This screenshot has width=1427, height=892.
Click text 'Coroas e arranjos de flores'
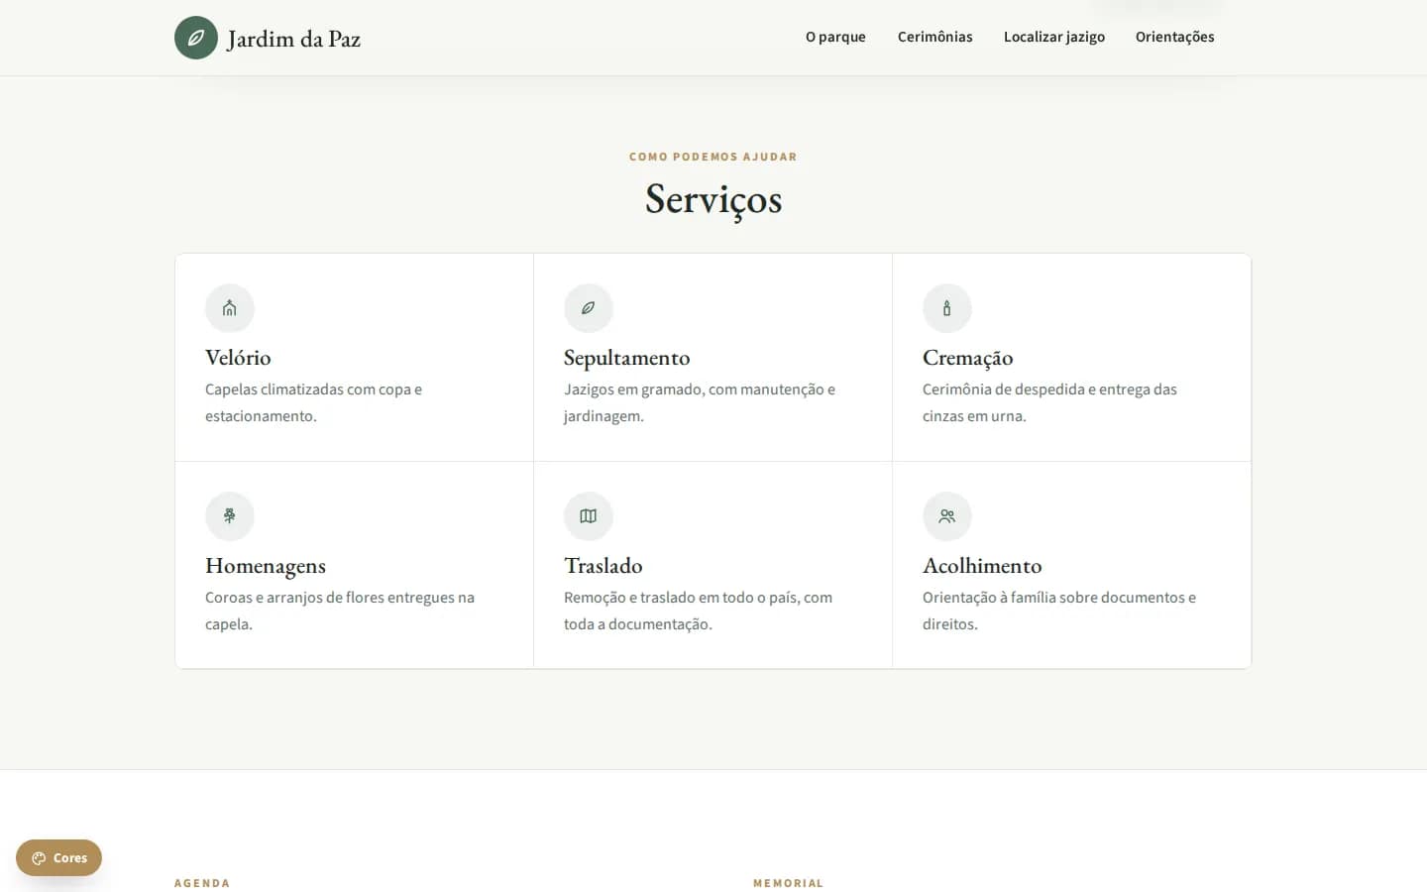[294, 598]
